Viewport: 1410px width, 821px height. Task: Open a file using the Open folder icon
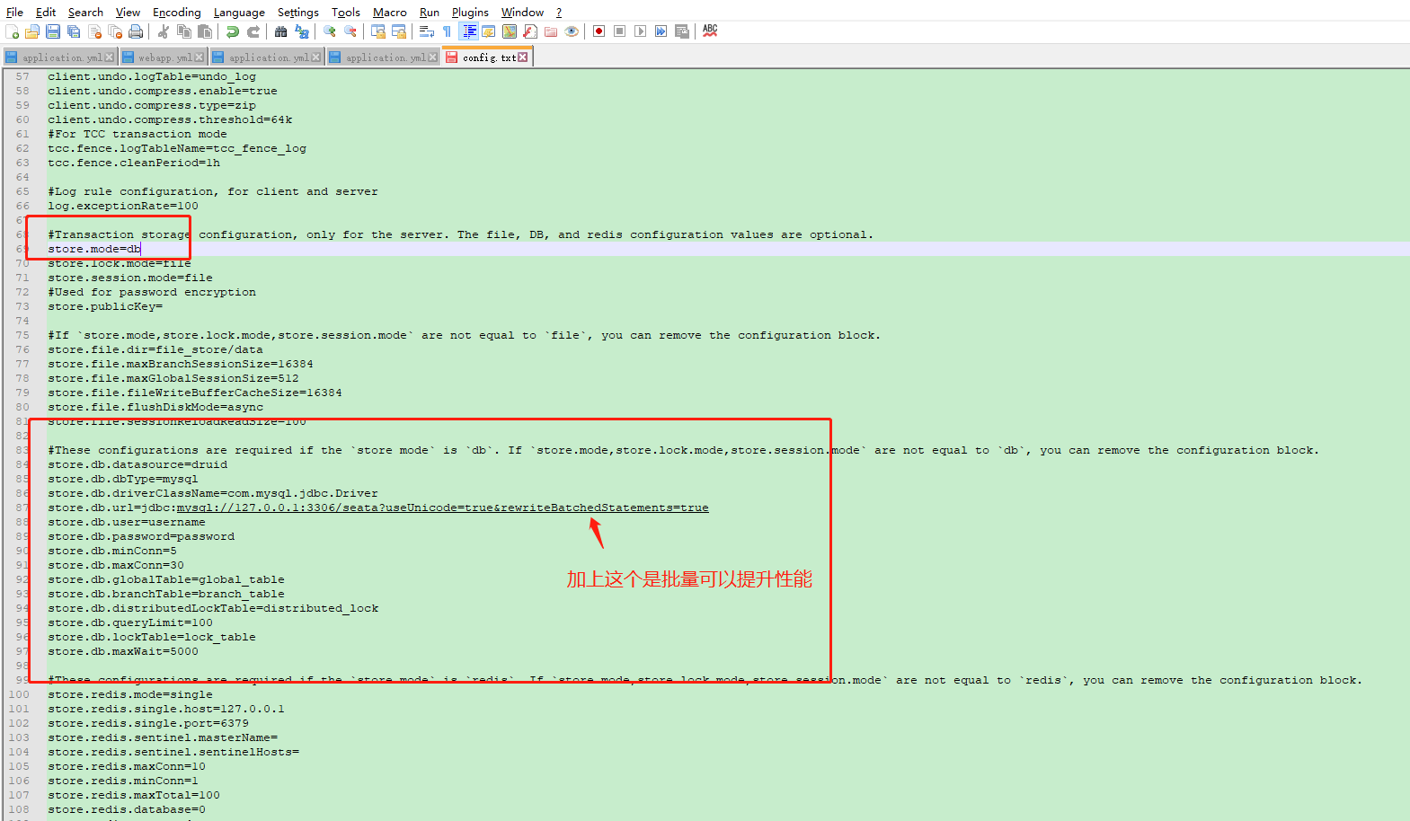[31, 31]
